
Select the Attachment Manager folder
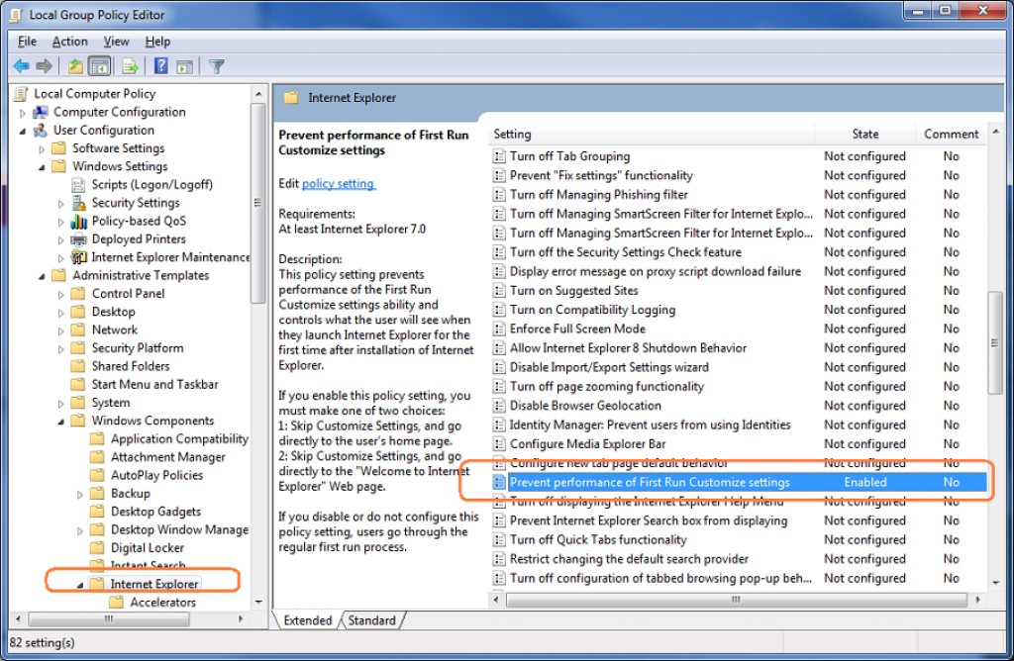168,457
